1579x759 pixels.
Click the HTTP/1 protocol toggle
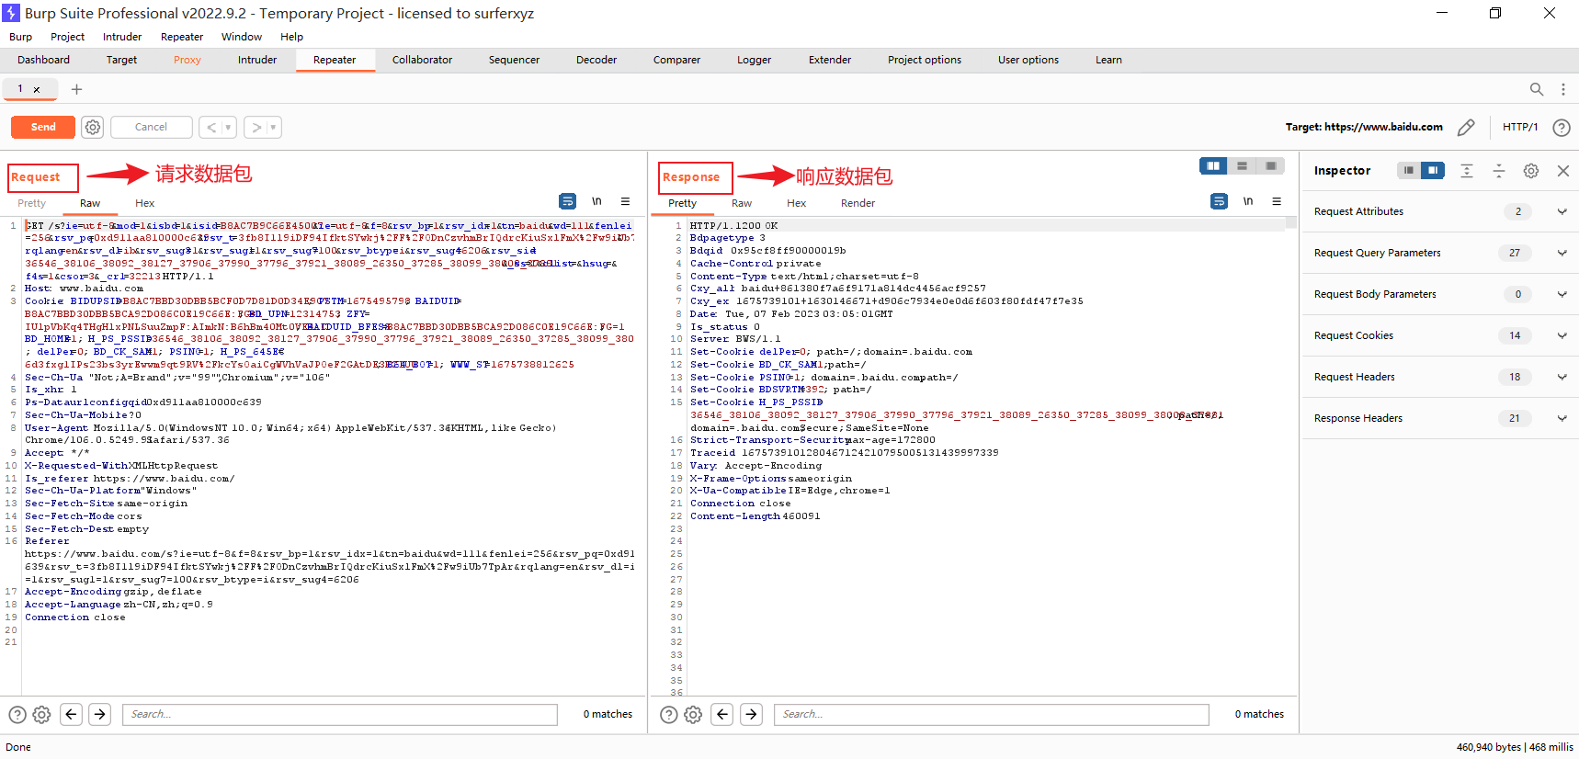(x=1520, y=127)
